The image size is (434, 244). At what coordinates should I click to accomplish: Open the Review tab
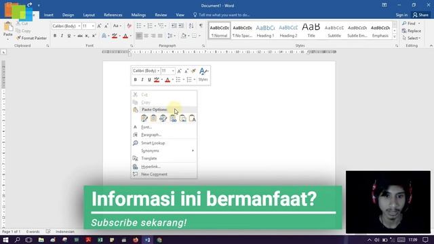161,15
